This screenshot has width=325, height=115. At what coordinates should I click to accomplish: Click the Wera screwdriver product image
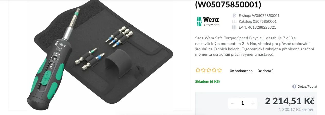click(100, 55)
